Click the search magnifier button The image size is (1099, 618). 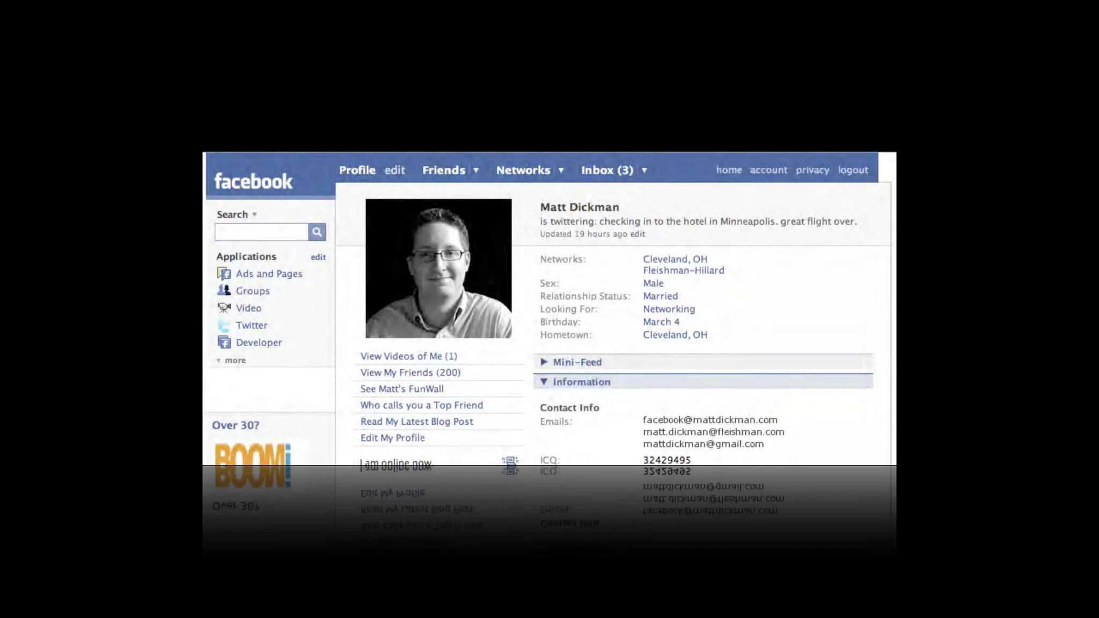pyautogui.click(x=317, y=232)
